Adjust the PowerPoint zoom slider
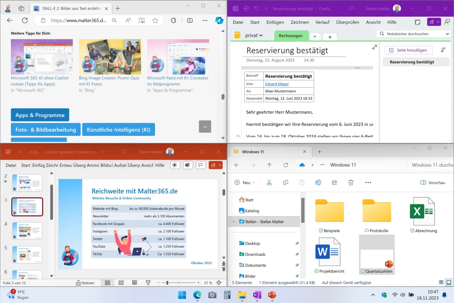 pyautogui.click(x=167, y=283)
